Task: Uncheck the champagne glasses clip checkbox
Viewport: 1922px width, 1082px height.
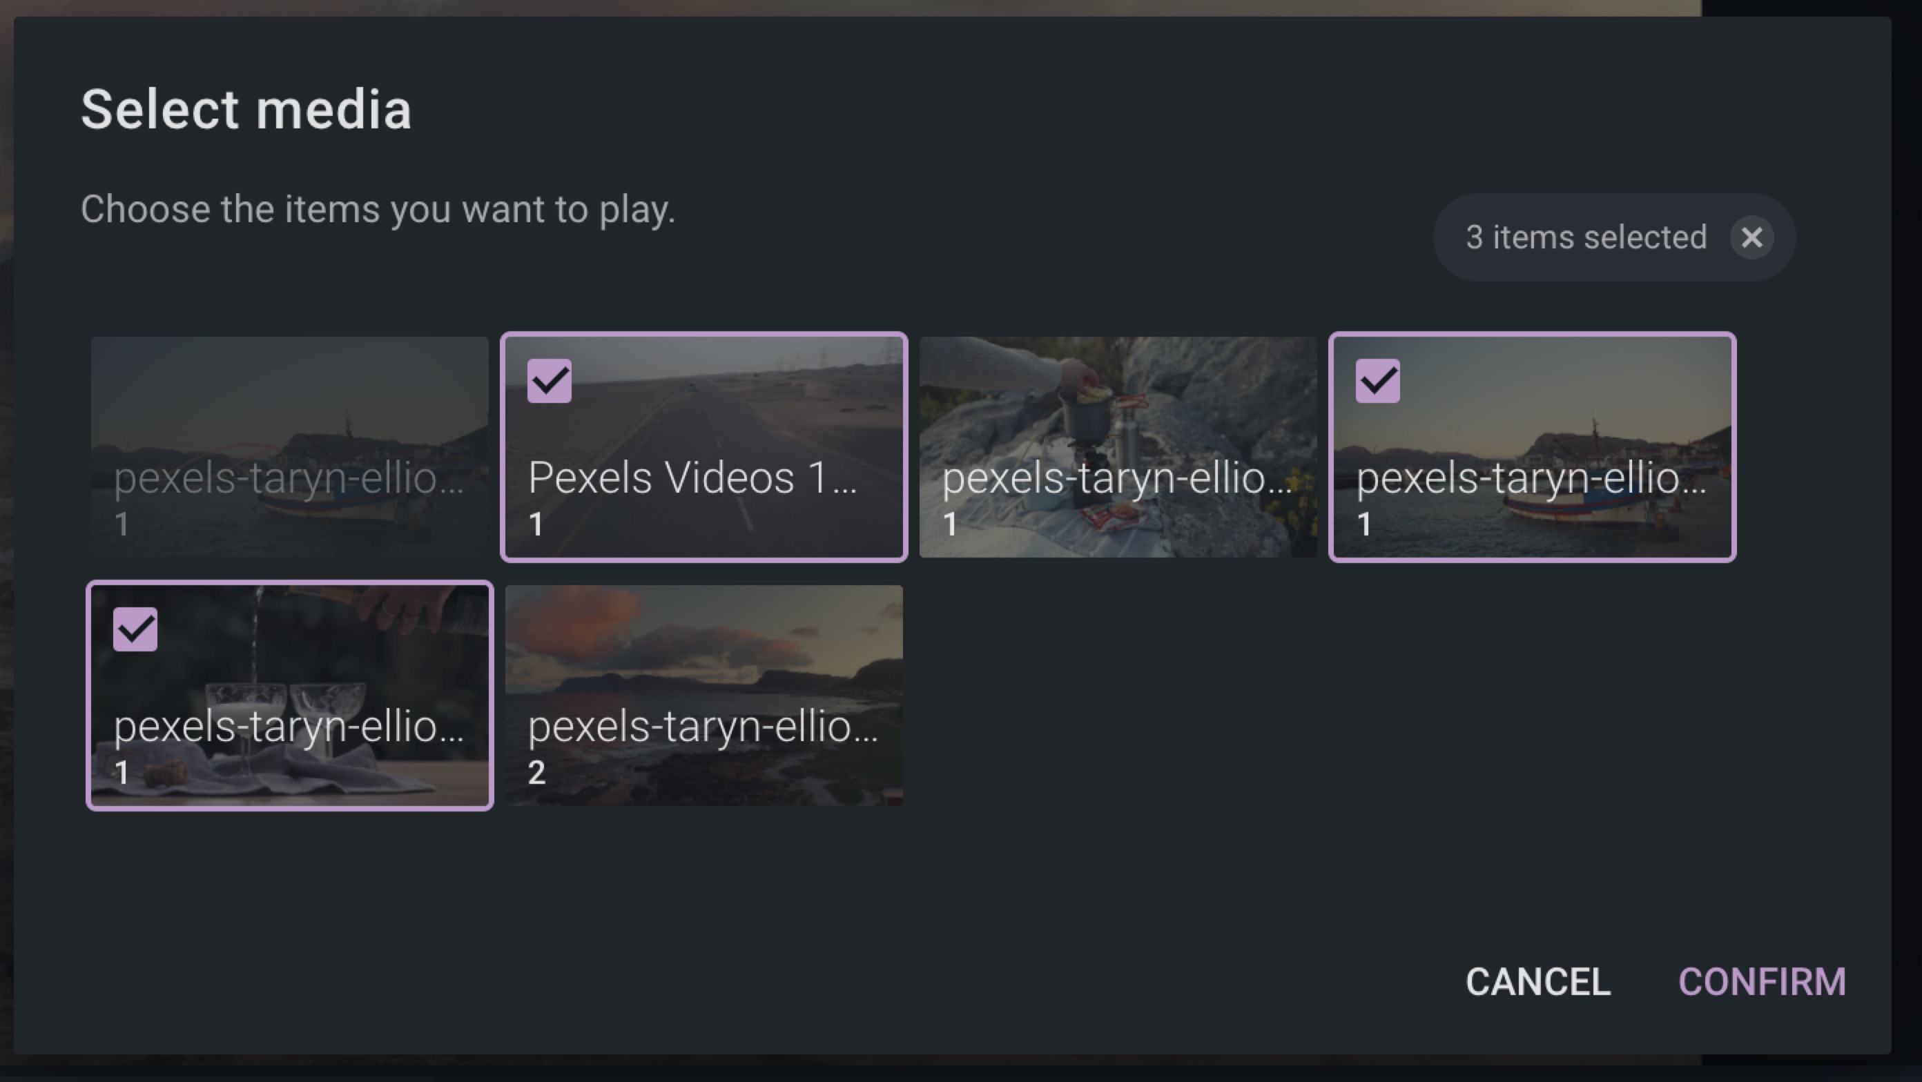Action: point(135,629)
